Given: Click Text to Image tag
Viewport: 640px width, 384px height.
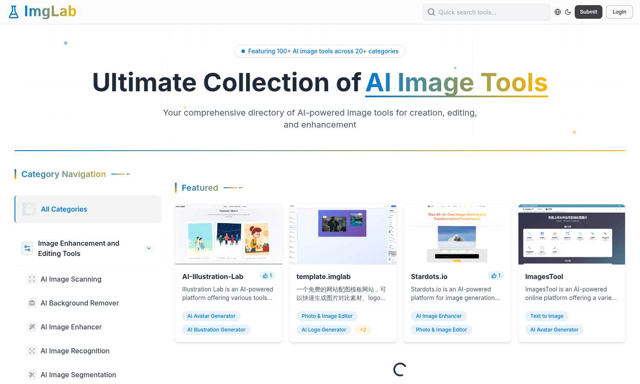Looking at the screenshot, I should (x=547, y=316).
